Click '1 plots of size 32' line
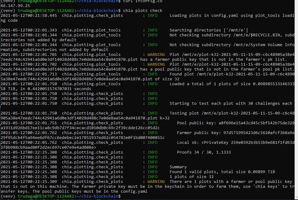 (x=192, y=177)
